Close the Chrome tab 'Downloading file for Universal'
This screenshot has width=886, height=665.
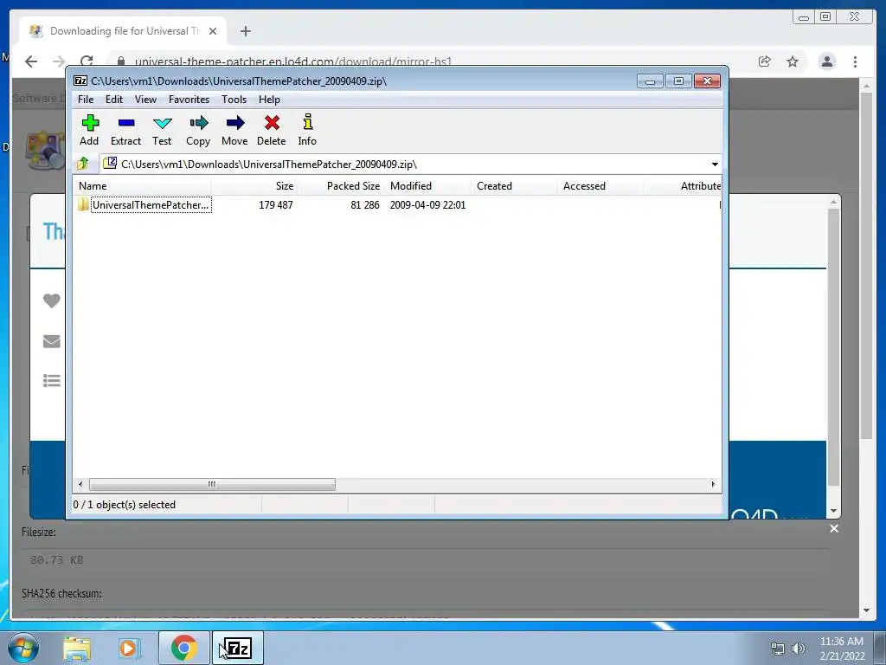click(x=213, y=31)
